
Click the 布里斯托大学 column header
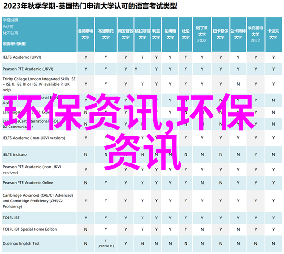click(x=106, y=34)
